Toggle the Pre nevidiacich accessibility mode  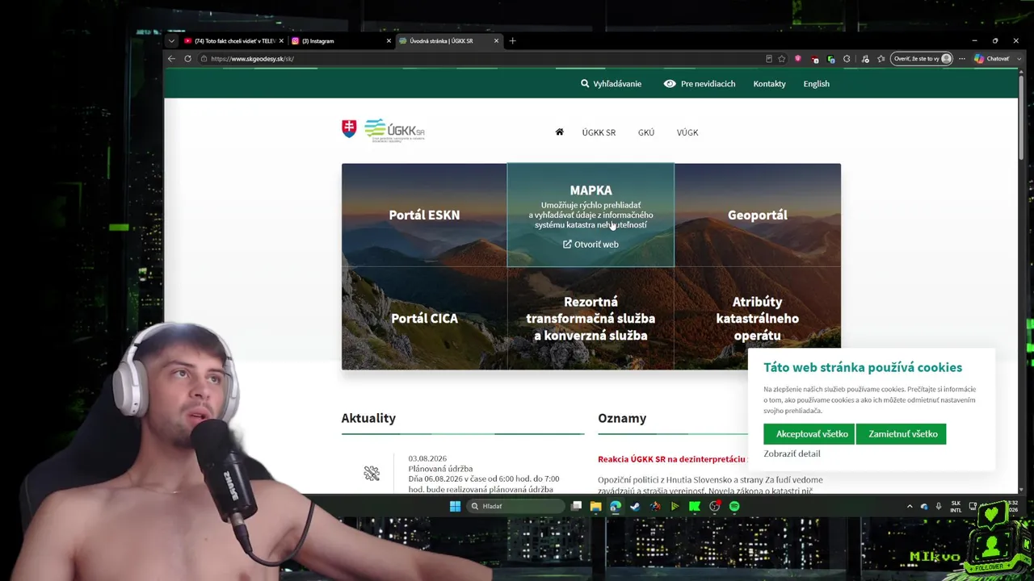tap(700, 83)
